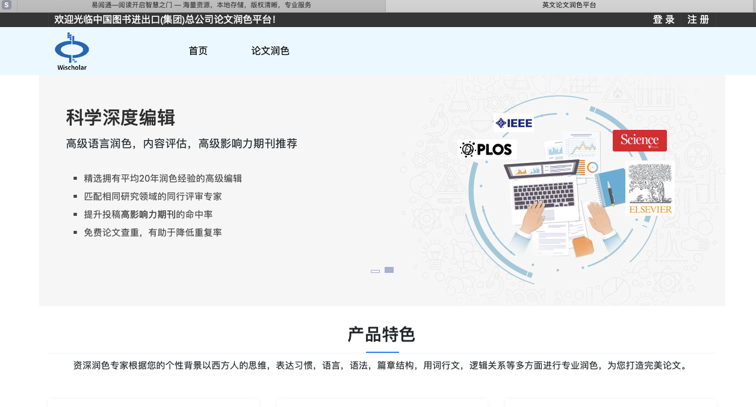Select the second highlighted carousel indicator
The height and width of the screenshot is (407, 756).
[x=389, y=270]
